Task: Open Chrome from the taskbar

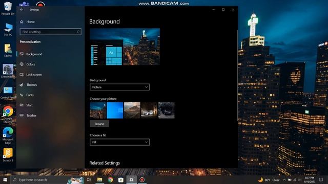Action: pos(110,180)
